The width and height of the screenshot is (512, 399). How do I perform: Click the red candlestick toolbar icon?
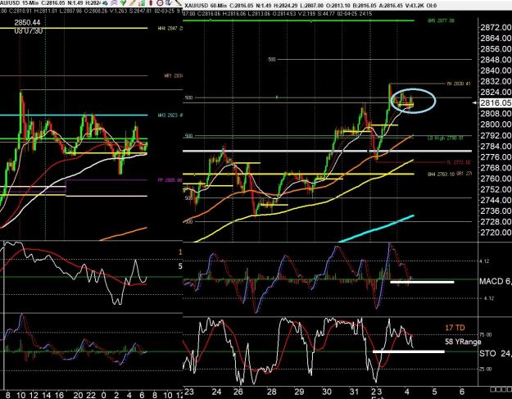151,2
